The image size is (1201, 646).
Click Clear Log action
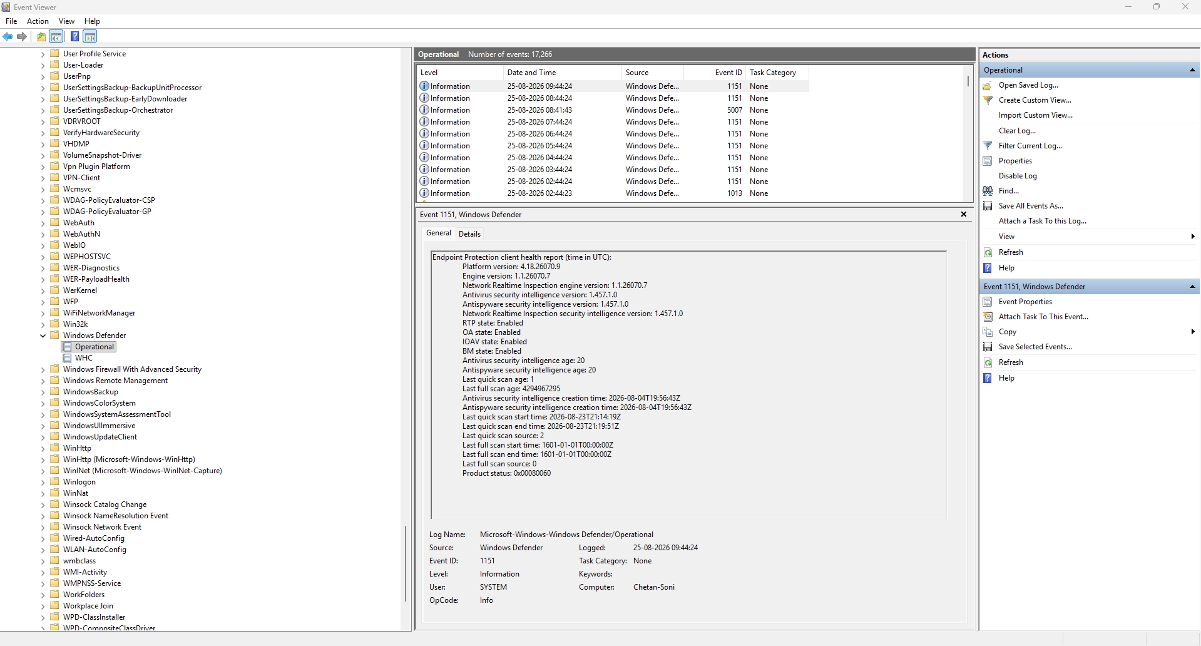coord(1017,131)
